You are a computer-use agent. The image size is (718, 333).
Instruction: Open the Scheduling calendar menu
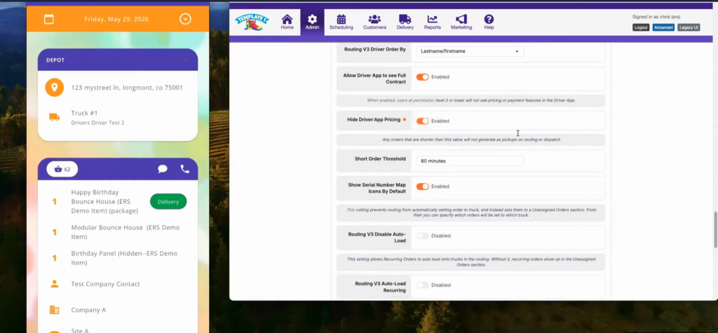(341, 22)
